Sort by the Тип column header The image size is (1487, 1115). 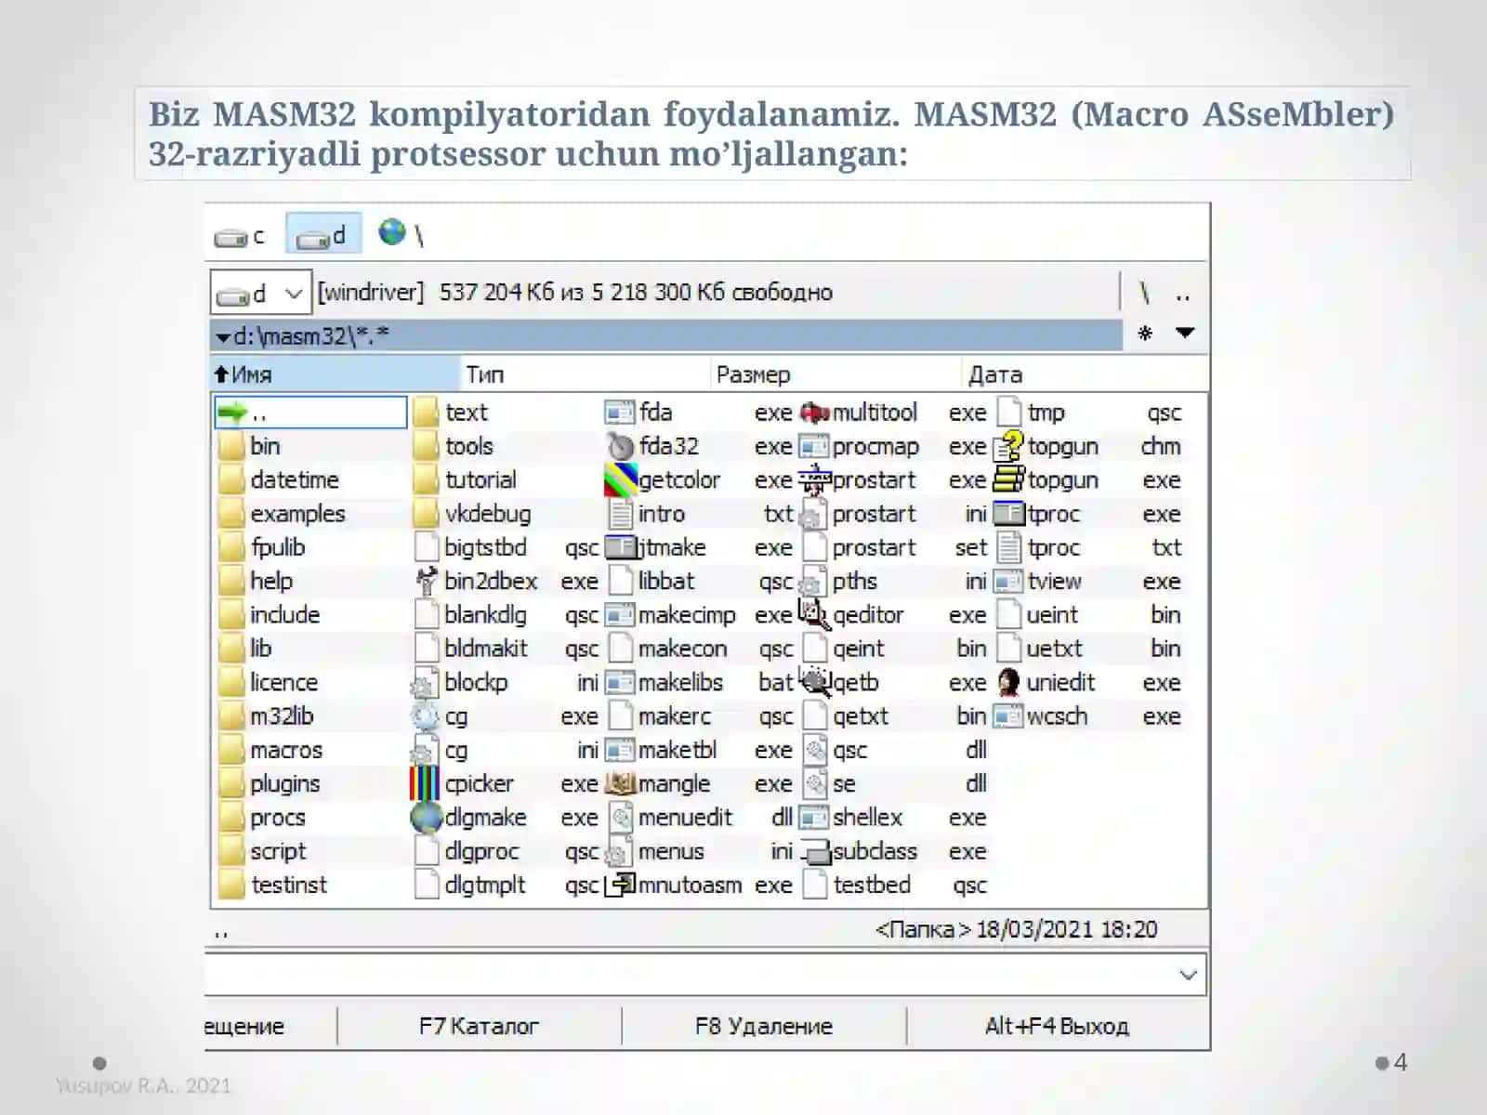(586, 374)
